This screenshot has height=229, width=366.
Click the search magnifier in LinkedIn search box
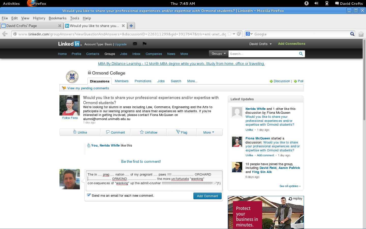point(301,54)
